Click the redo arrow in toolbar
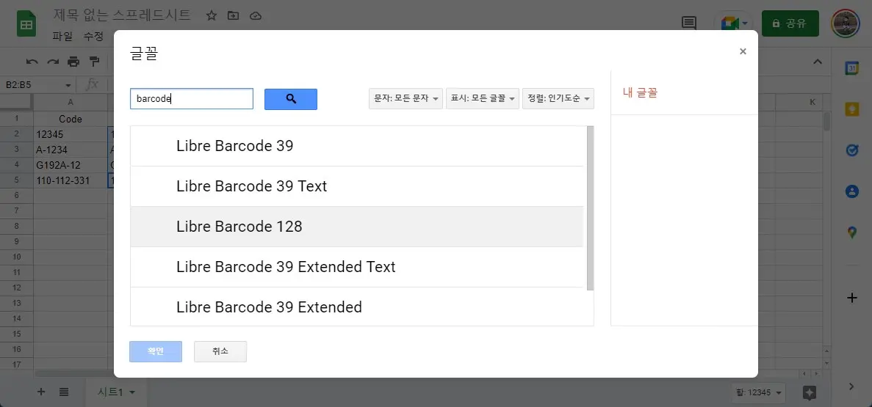The image size is (872, 407). 53,61
